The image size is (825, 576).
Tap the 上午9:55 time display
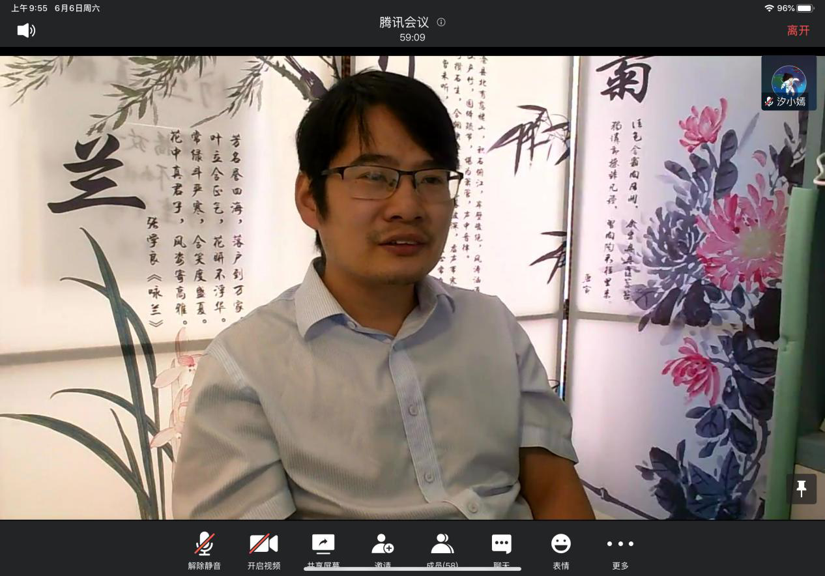[x=29, y=8]
